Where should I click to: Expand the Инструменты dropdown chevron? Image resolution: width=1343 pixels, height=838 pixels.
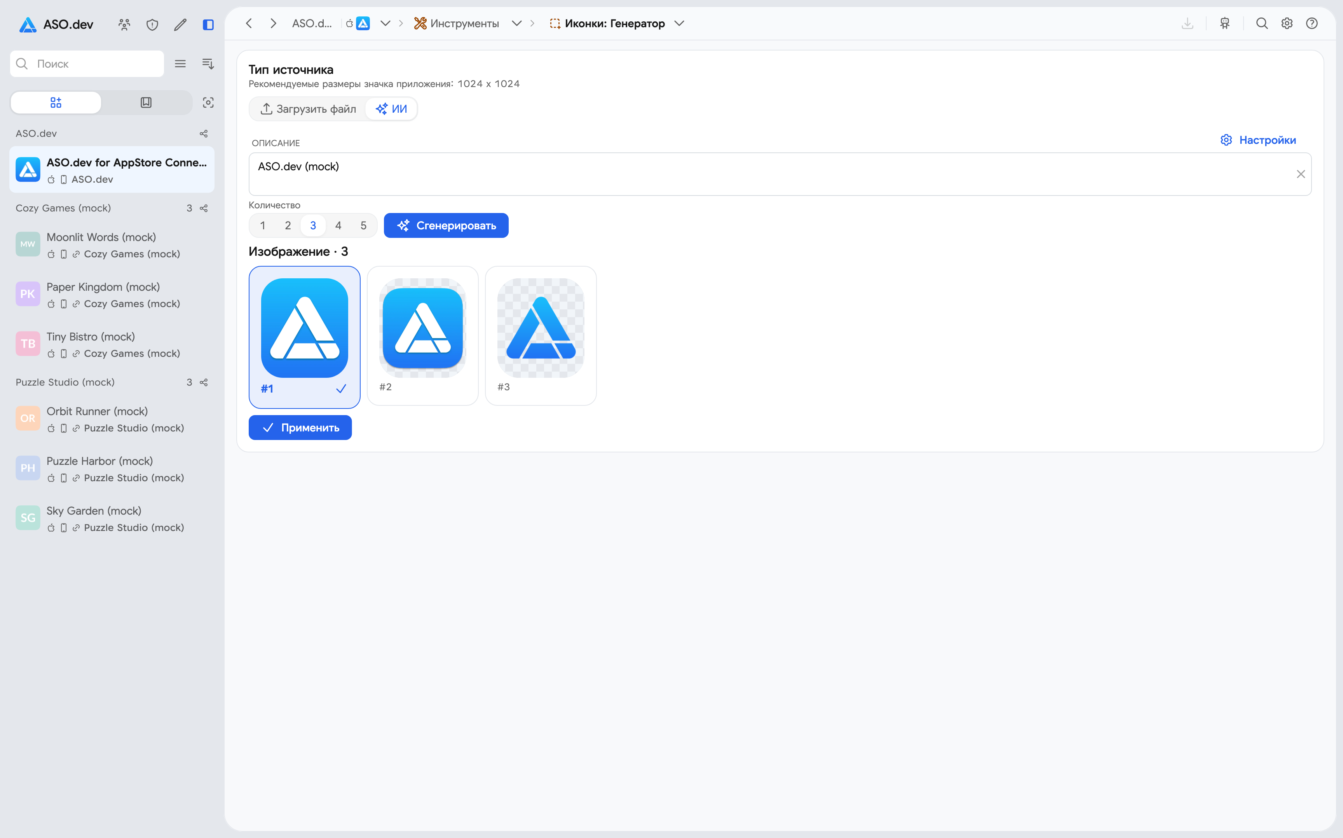(517, 23)
